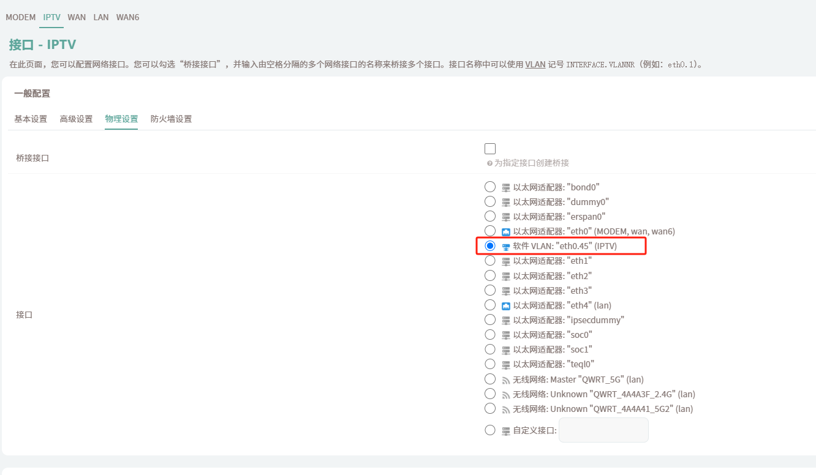816x475 pixels.
Task: Select the eth1 radio button
Action: [x=490, y=261]
